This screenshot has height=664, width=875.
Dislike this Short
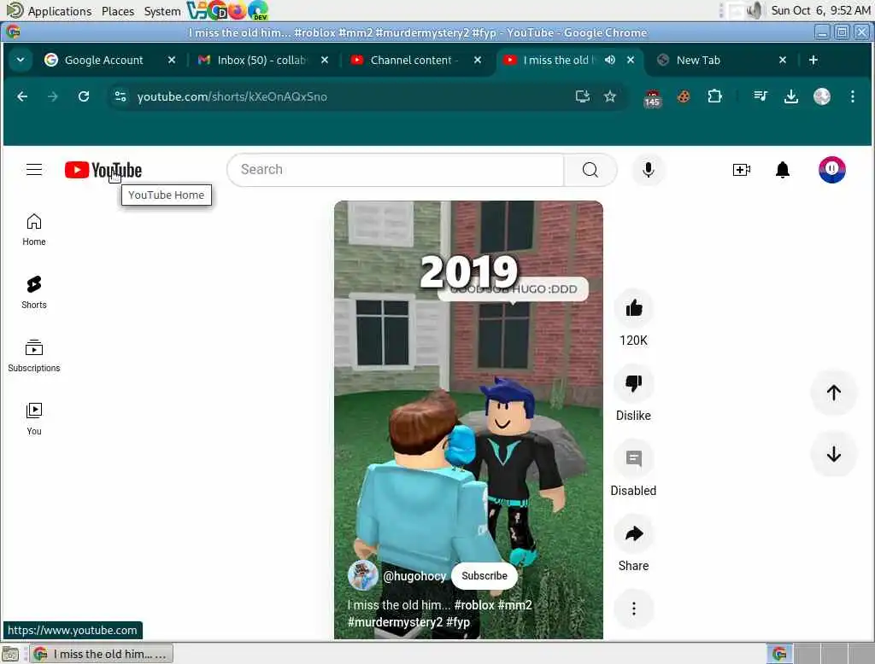[633, 383]
